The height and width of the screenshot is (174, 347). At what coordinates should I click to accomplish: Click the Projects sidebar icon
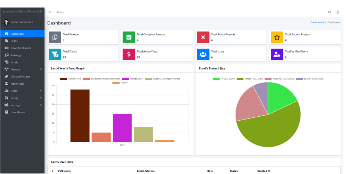tap(6, 69)
